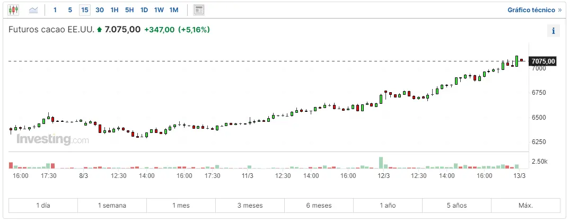This screenshot has height=223, width=570.
Task: Switch to the 1M interval
Action: pos(174,10)
